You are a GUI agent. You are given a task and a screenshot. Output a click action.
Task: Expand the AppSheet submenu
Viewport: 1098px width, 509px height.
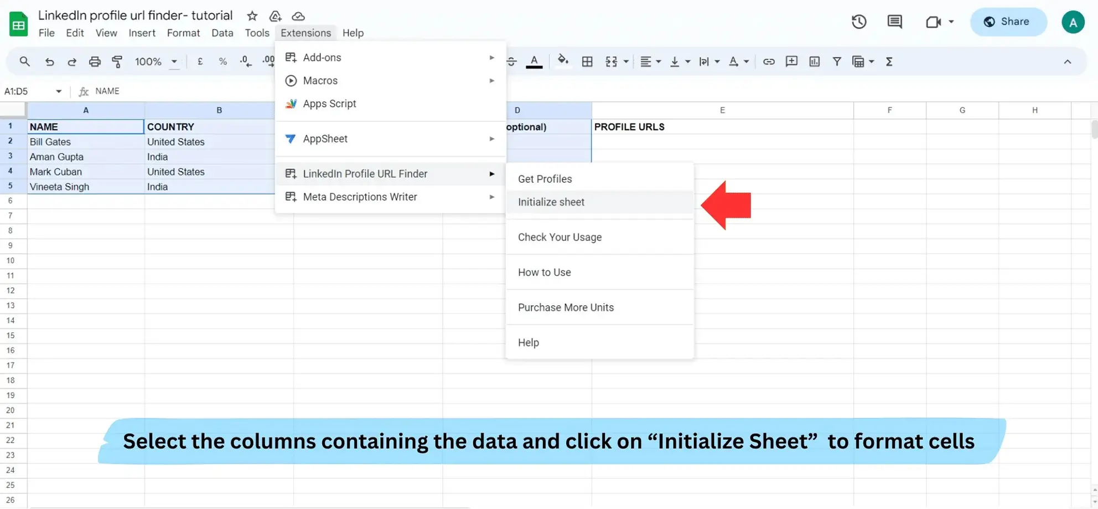[391, 139]
